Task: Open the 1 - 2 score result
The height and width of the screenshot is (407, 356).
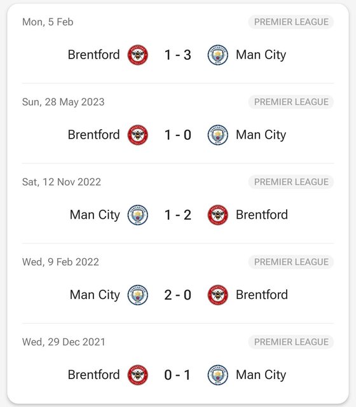Action: coord(178,215)
